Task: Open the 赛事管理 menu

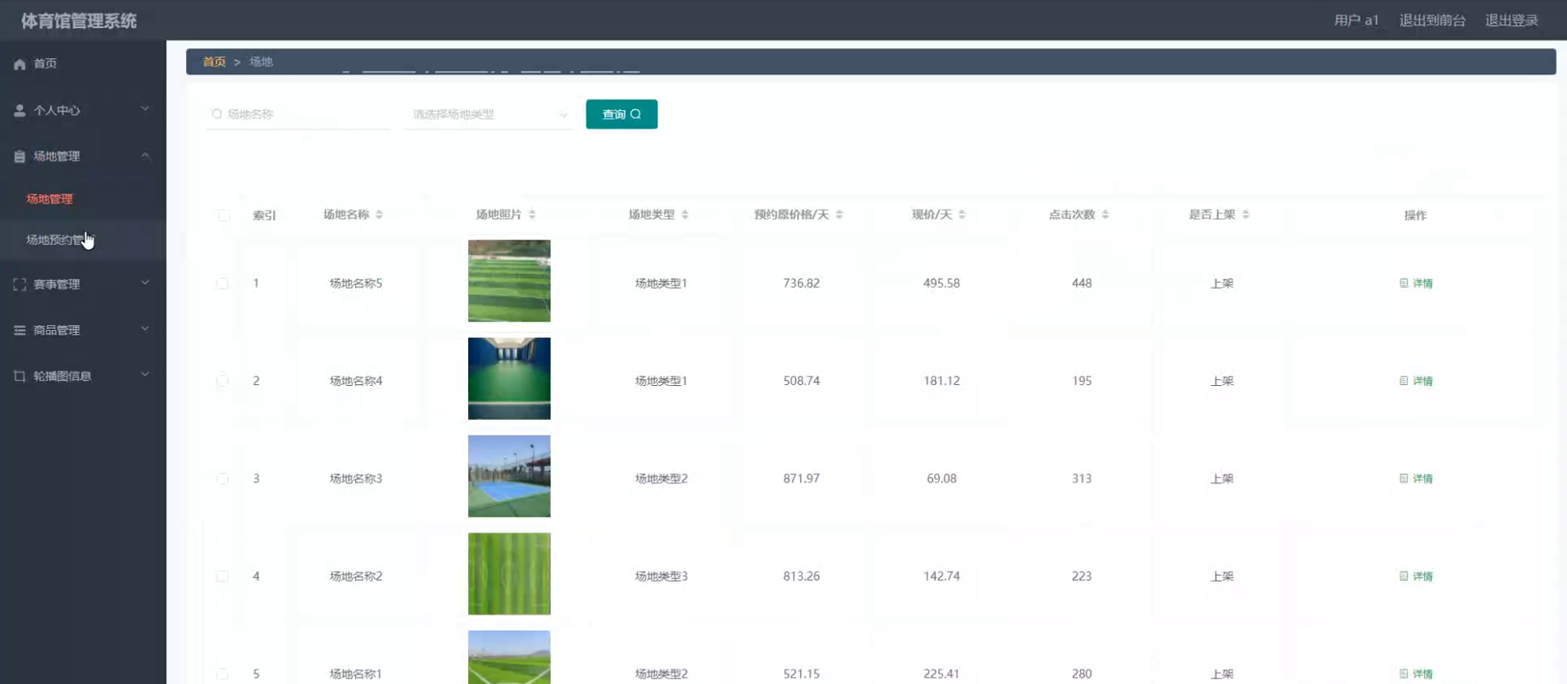Action: 83,285
